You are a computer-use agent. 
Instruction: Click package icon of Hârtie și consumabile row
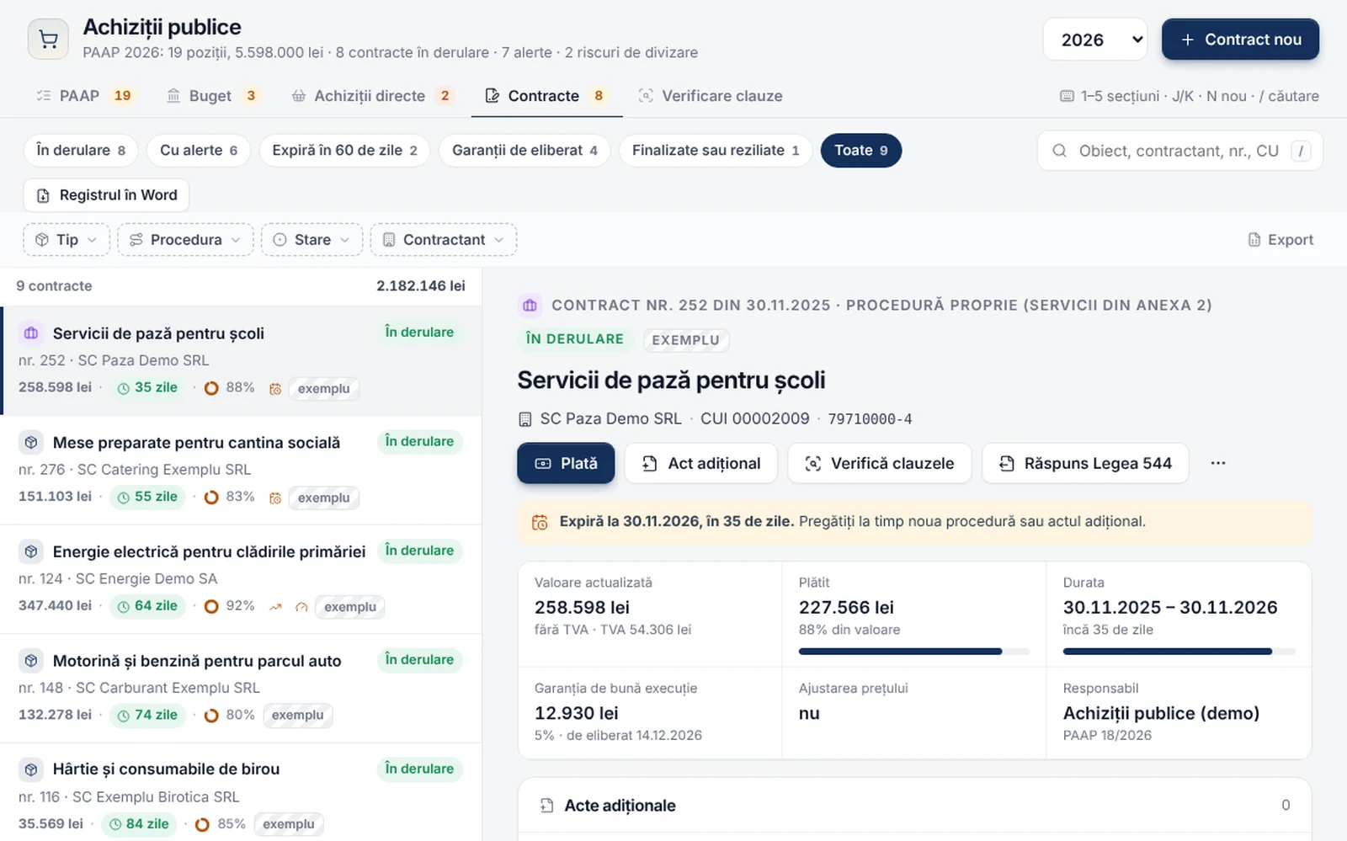tap(31, 769)
